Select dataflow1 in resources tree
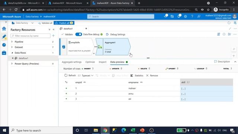This screenshot has width=238, height=134. click(x=23, y=58)
